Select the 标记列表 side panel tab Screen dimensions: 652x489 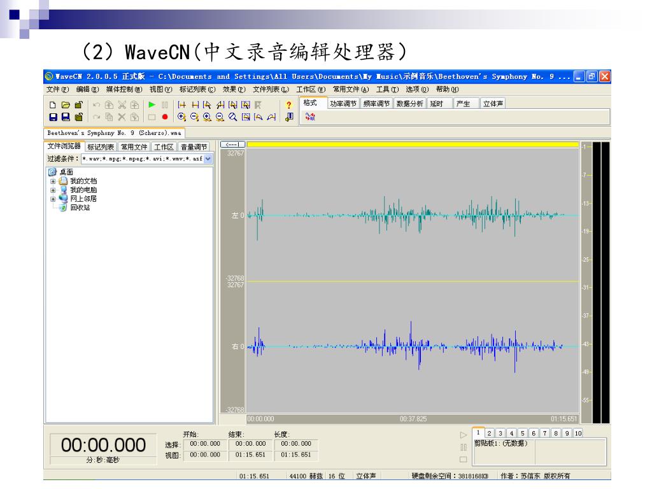coord(101,147)
